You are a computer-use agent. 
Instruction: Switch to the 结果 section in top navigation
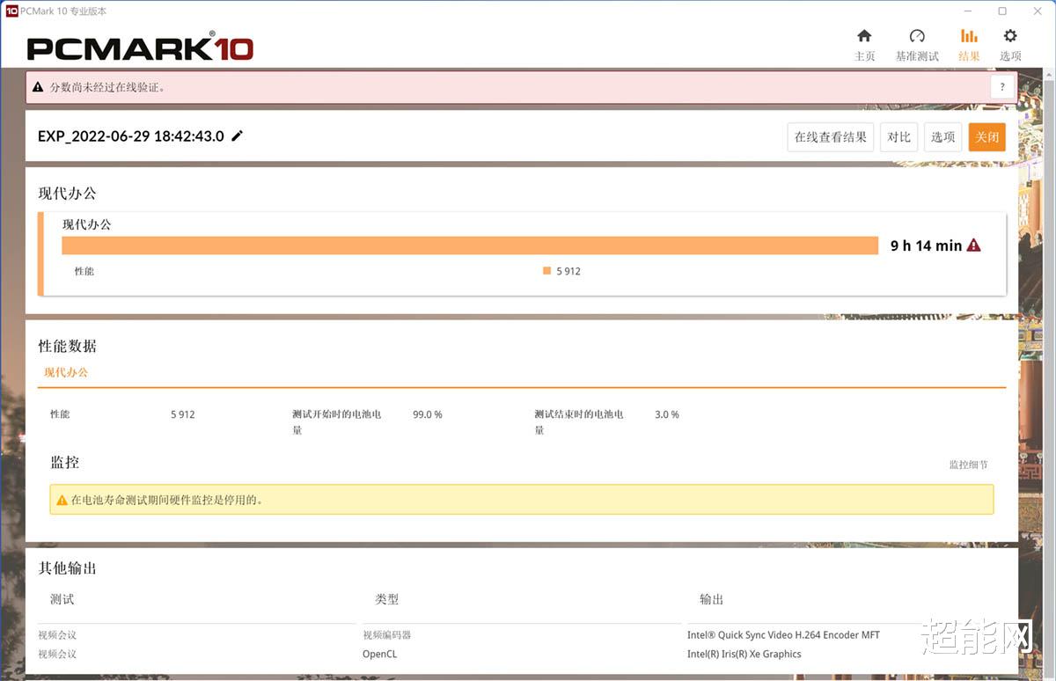coord(969,55)
